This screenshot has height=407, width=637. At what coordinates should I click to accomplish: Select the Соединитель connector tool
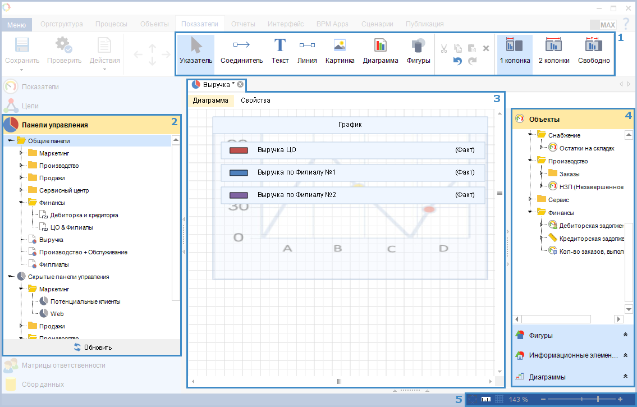click(x=241, y=52)
